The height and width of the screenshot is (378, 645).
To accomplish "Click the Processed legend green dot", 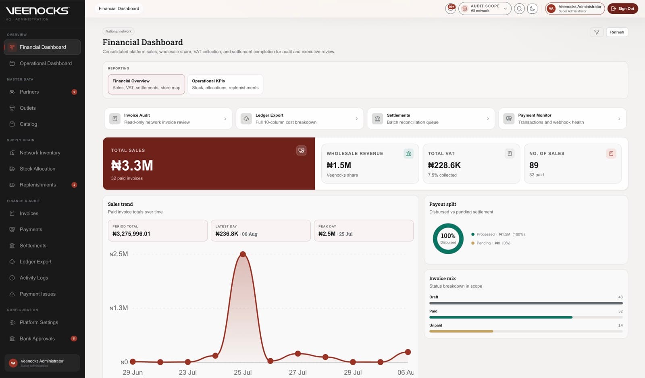I will (x=473, y=234).
